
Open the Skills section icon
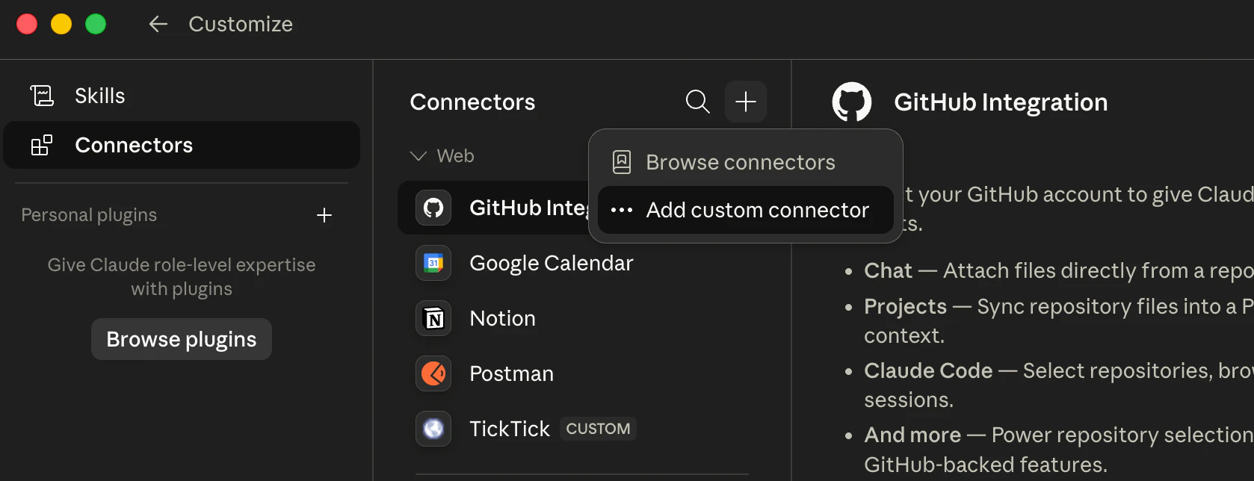point(42,96)
